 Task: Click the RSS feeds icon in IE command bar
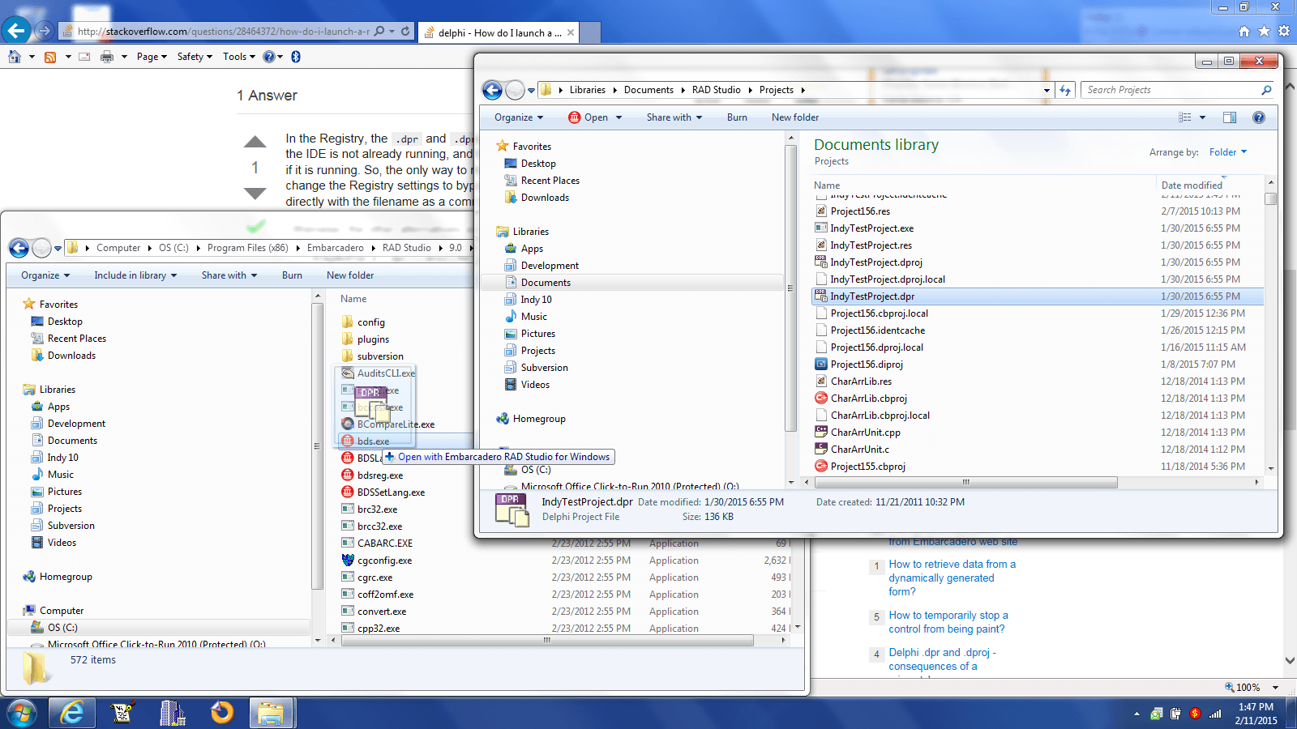(50, 57)
